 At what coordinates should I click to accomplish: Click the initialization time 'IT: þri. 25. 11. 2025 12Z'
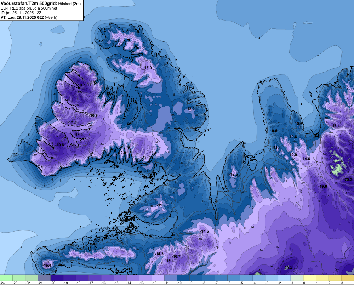[21, 13]
